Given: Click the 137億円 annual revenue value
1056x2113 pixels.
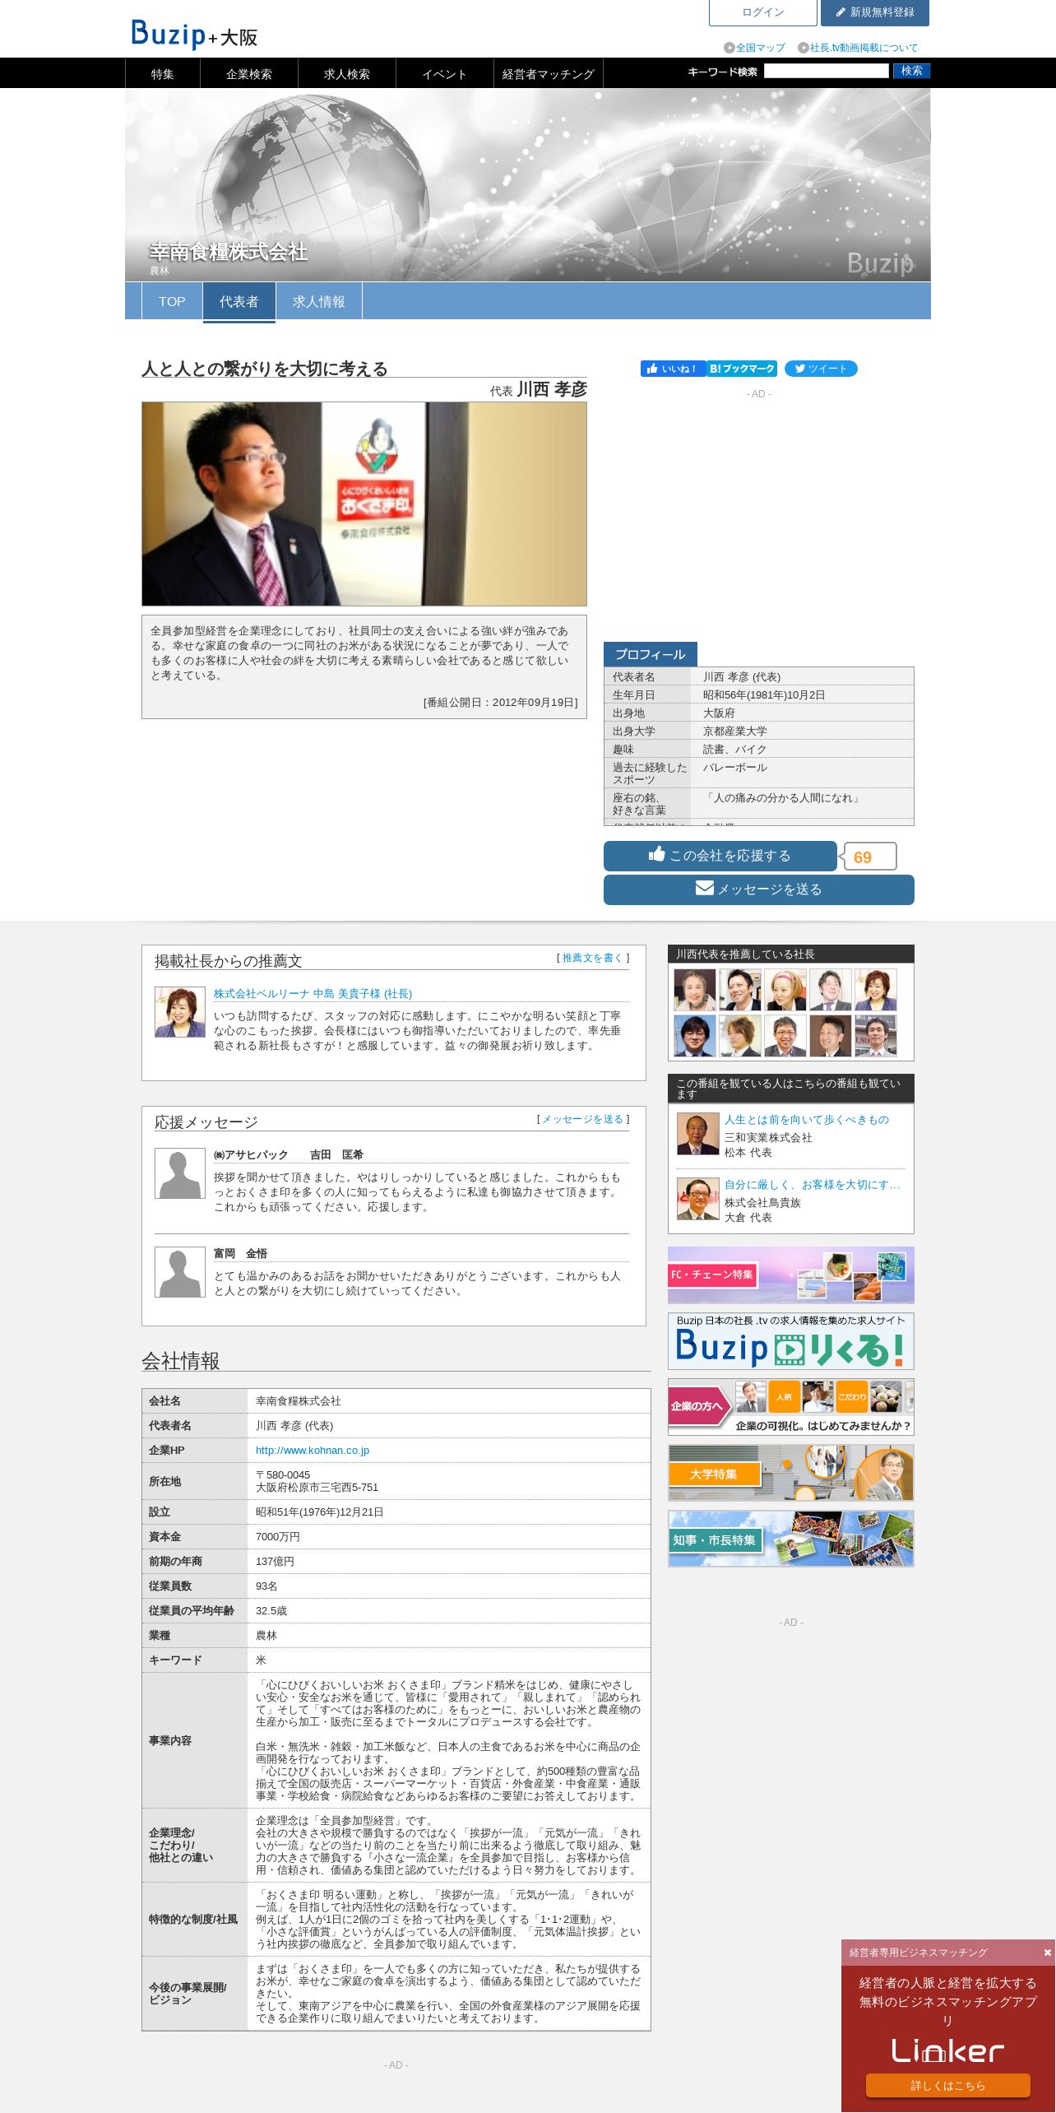Looking at the screenshot, I should coord(275,1561).
